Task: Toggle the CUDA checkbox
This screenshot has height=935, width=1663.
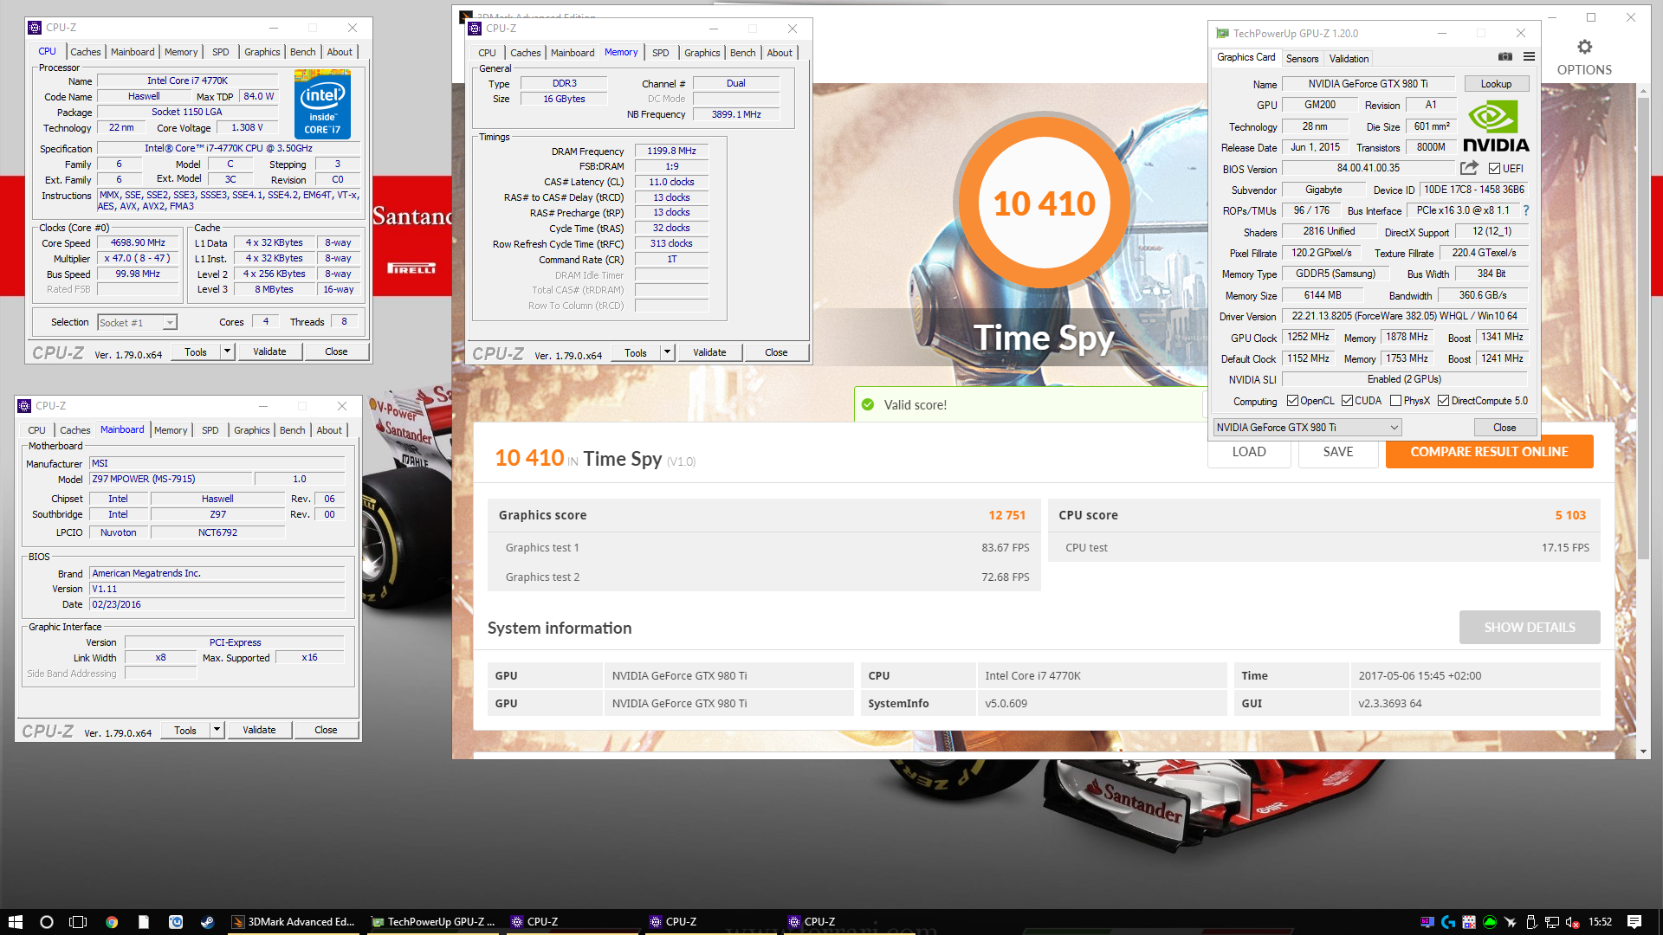Action: 1347,401
